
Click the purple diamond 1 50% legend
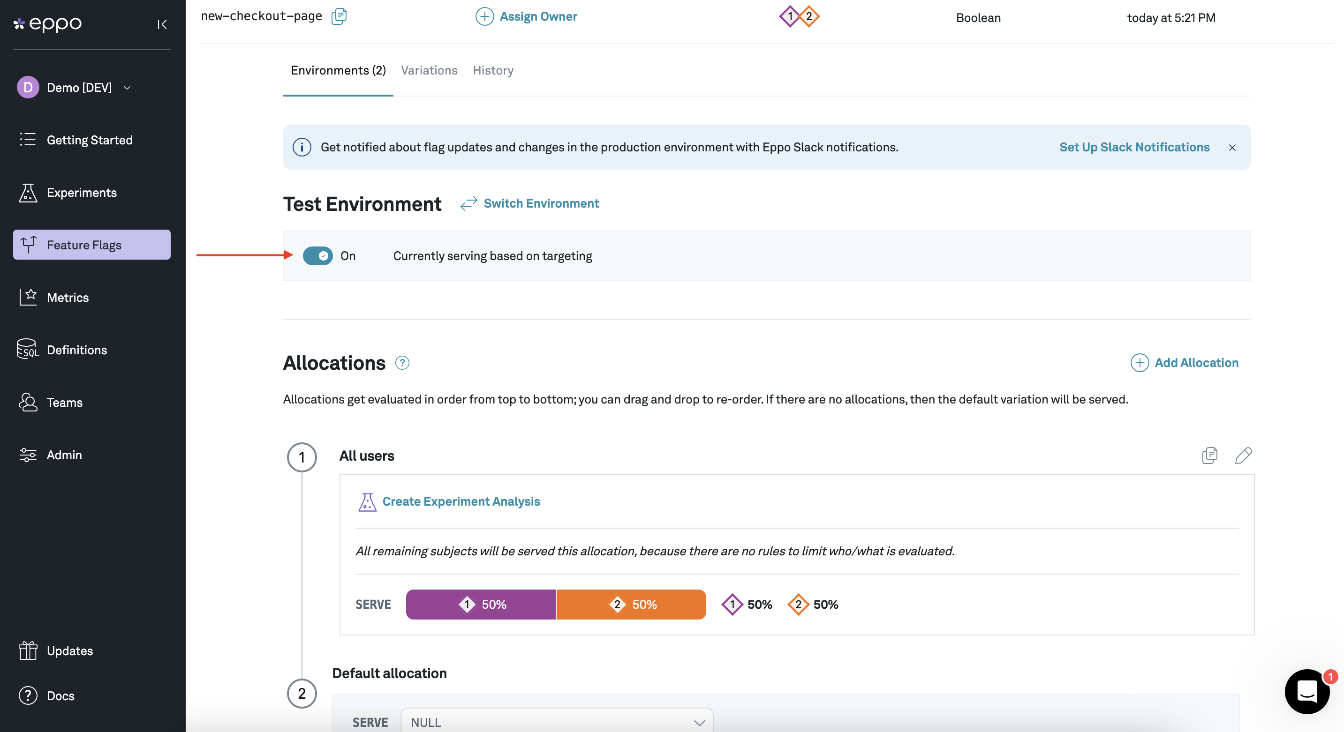click(747, 604)
